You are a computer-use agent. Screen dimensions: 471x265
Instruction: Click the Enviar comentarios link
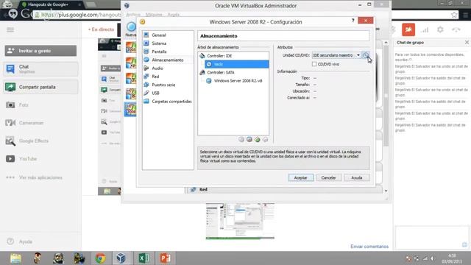[369, 247]
